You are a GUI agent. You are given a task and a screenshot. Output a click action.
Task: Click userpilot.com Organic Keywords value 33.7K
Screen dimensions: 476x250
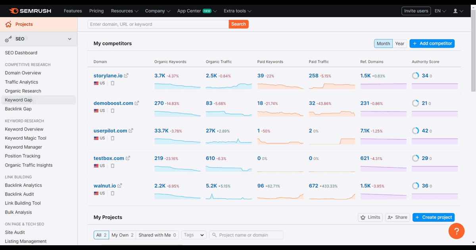tap(161, 131)
